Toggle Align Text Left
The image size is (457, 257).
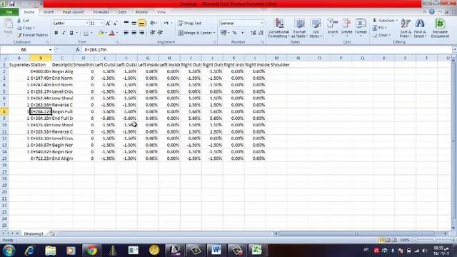point(126,33)
